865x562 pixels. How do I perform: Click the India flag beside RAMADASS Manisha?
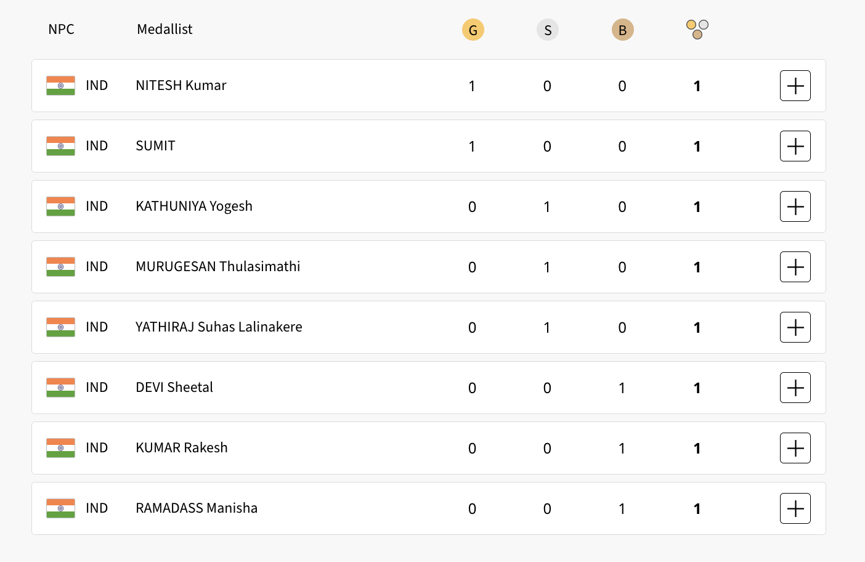click(60, 508)
